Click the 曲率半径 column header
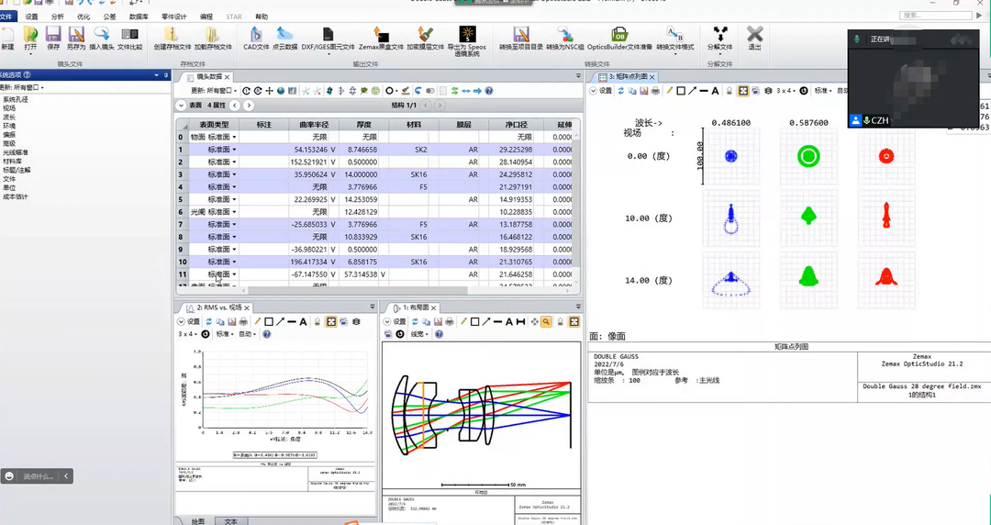The width and height of the screenshot is (991, 525). (x=314, y=125)
